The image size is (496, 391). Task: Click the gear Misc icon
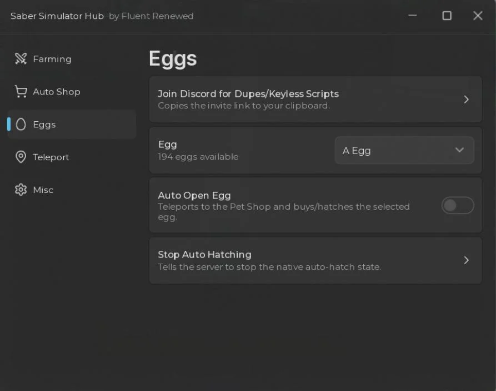[21, 190]
